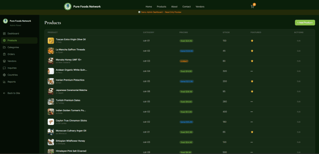Toggle featured star for Iranian Premium Pistachios

tap(252, 81)
